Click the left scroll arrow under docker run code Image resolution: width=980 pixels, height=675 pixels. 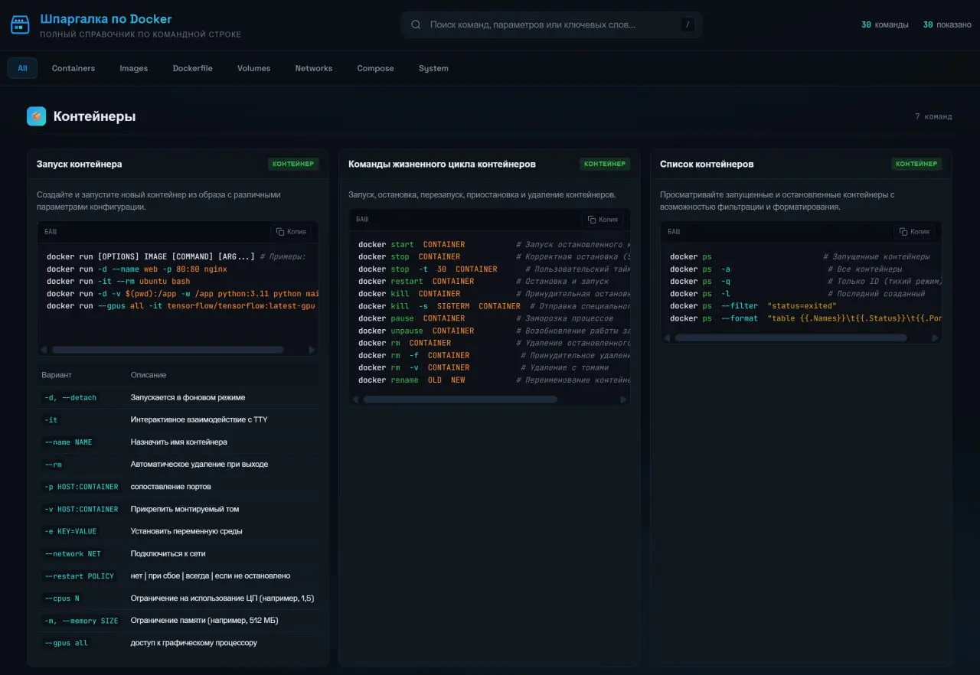[x=44, y=350]
